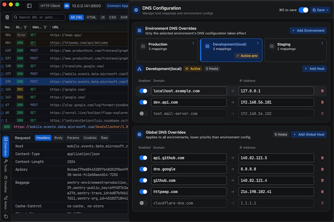Open the status column filter

coord(25,28)
